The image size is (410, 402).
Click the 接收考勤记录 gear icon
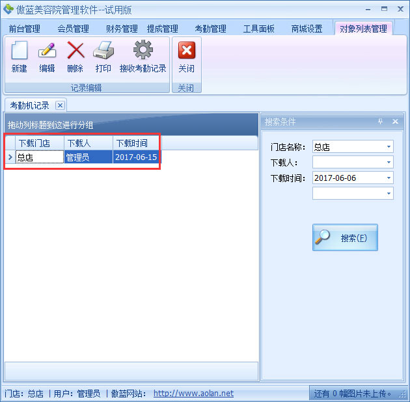tap(143, 49)
